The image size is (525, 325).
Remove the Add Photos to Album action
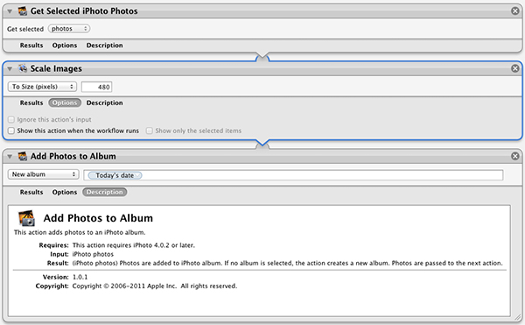pyautogui.click(x=515, y=156)
